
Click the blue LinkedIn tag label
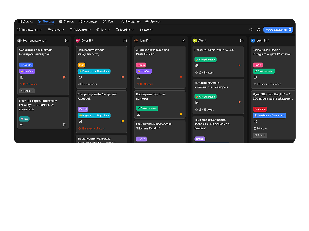tap(26, 65)
